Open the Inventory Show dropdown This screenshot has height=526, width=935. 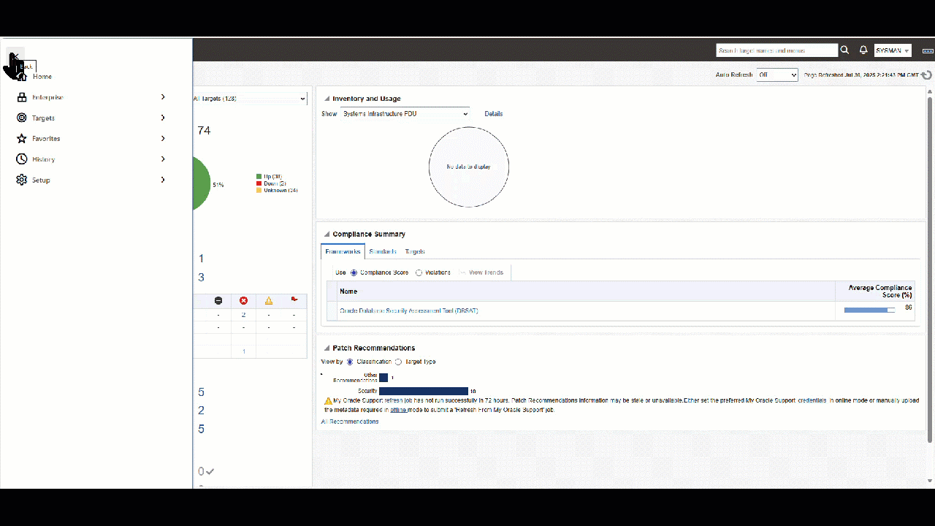point(405,114)
